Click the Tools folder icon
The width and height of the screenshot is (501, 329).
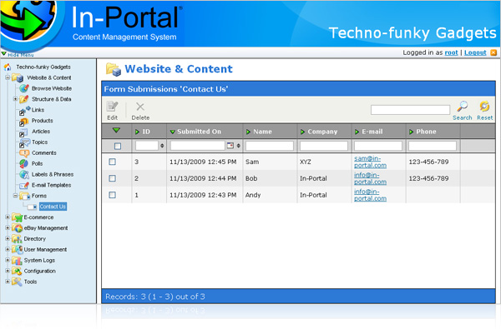(x=17, y=282)
